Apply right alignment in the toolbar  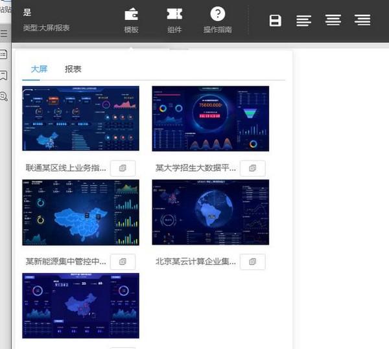362,21
